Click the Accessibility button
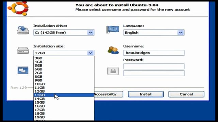The height and width of the screenshot is (122, 218). (x=108, y=94)
